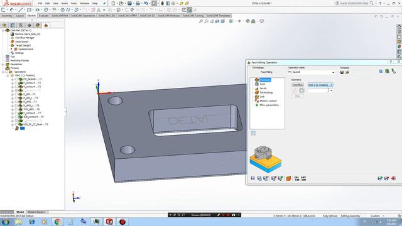The width and height of the screenshot is (402, 226).
Task: Expand the 2DE_contour9 operation node
Action: coord(13,117)
